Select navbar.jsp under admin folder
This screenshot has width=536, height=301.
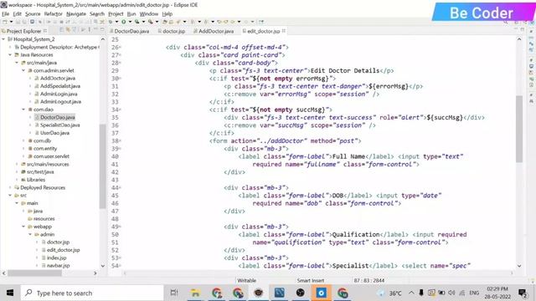(x=58, y=266)
